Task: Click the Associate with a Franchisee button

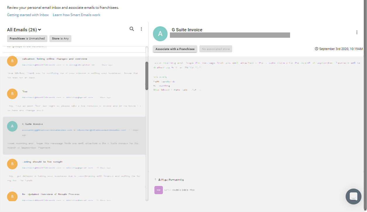Action: tap(175, 49)
